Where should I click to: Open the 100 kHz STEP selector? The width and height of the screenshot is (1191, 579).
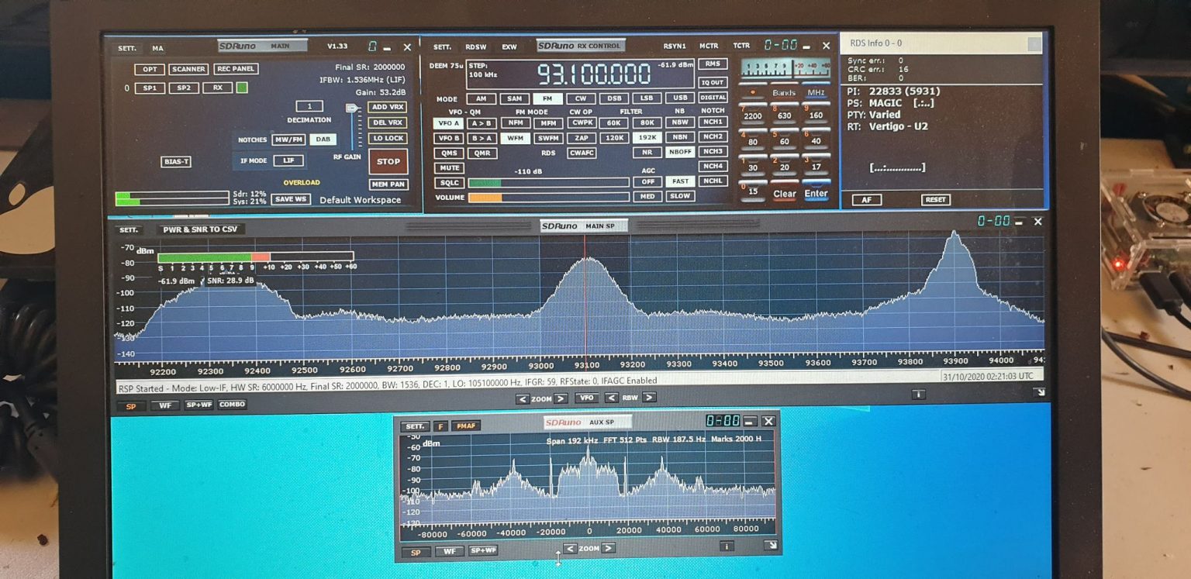[481, 68]
